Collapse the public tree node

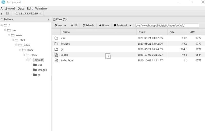click(x=16, y=45)
